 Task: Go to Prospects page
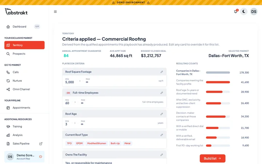coord(24,54)
